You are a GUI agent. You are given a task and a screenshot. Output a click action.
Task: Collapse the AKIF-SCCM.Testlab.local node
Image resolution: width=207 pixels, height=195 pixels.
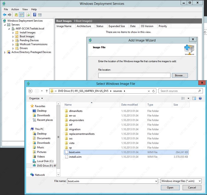9,29
